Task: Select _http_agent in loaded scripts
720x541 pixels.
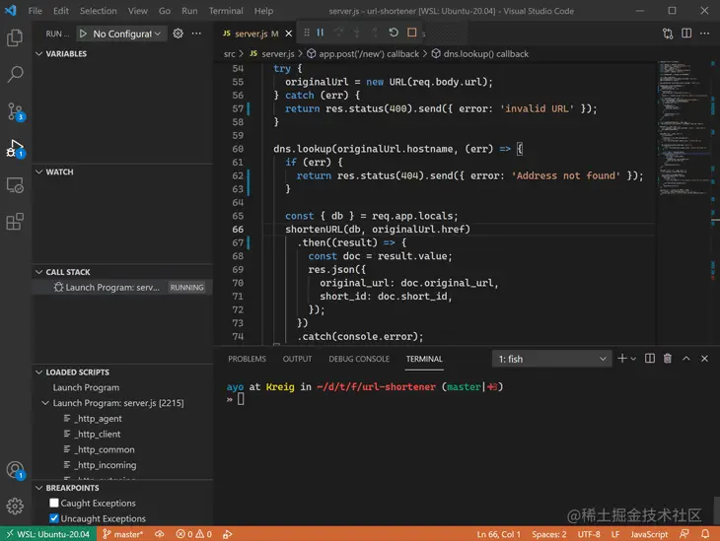Action: 100,419
